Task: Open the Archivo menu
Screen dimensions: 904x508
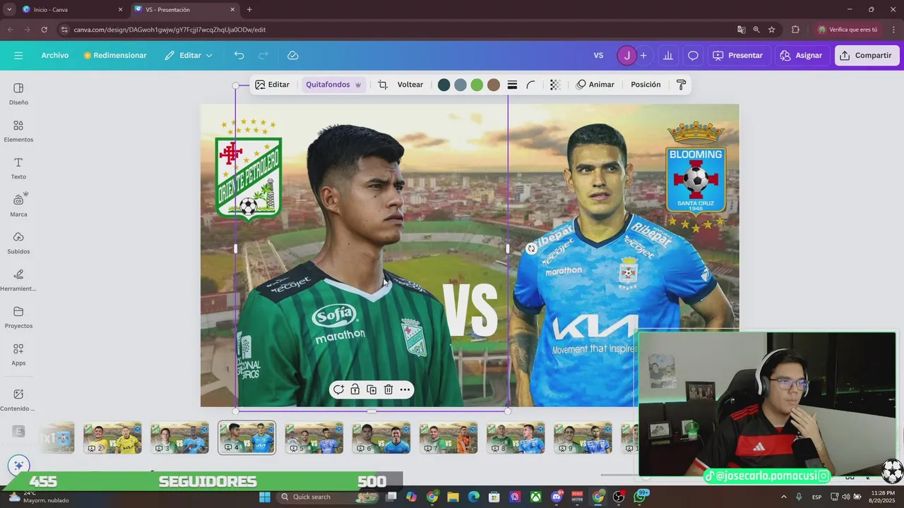Action: (x=55, y=55)
